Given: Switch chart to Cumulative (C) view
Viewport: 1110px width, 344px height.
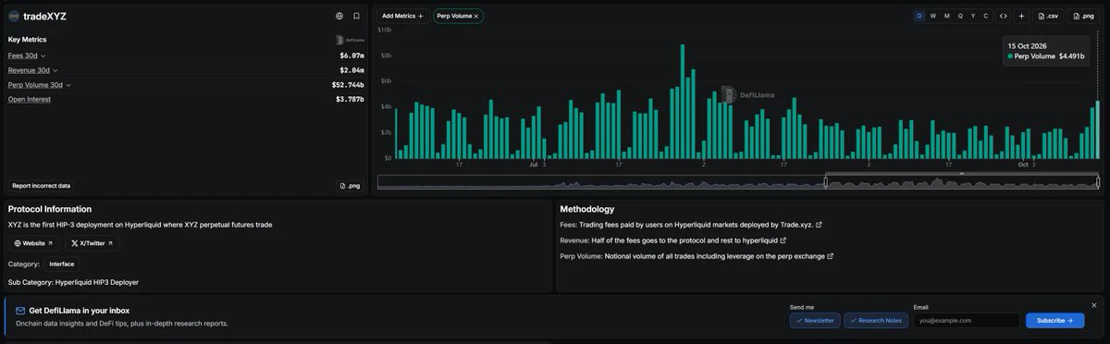Looking at the screenshot, I should point(986,16).
